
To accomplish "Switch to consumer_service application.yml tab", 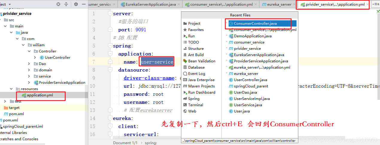I will [x=221, y=4].
